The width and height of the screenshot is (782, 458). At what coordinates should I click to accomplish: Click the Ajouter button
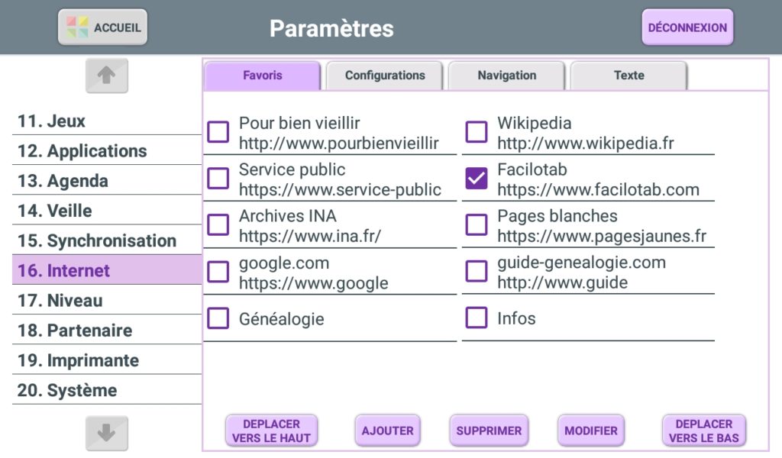pos(387,431)
